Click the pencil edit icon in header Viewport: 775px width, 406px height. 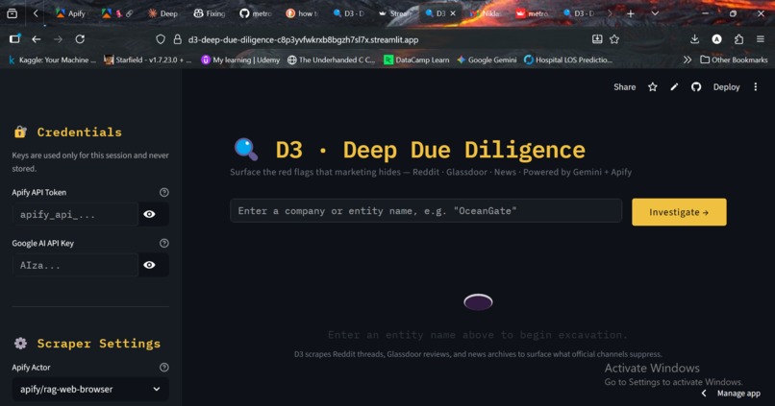pos(674,86)
